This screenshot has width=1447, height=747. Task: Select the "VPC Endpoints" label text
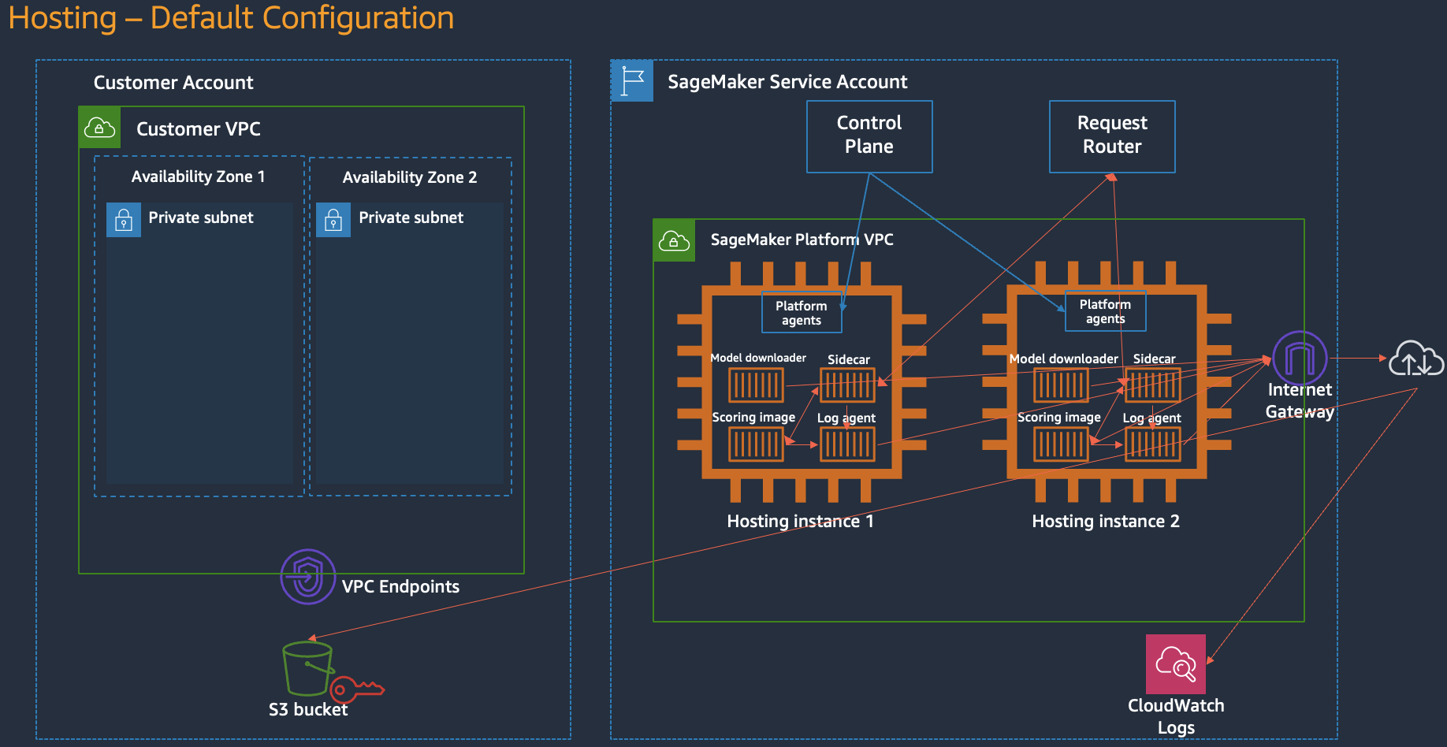pos(400,586)
